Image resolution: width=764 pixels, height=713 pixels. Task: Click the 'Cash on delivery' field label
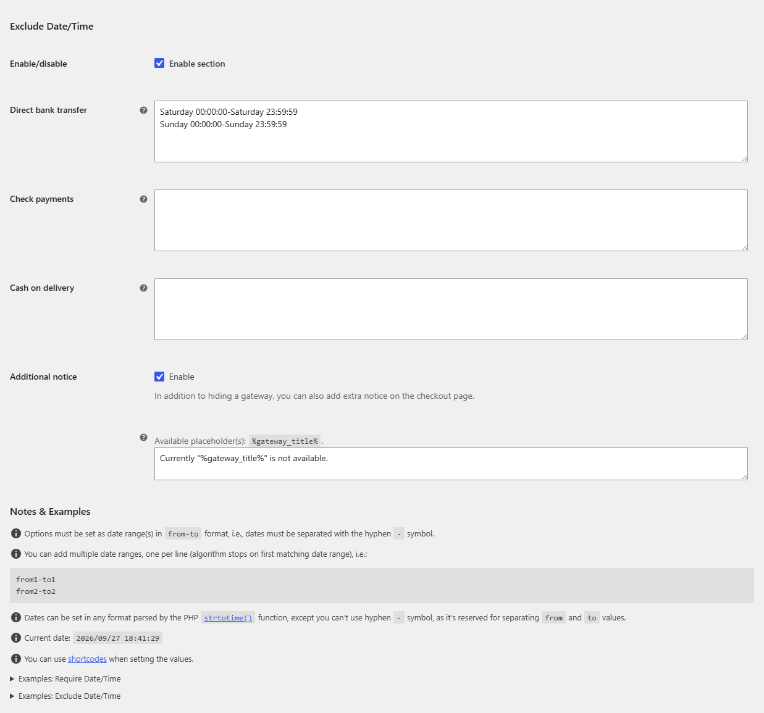click(42, 288)
